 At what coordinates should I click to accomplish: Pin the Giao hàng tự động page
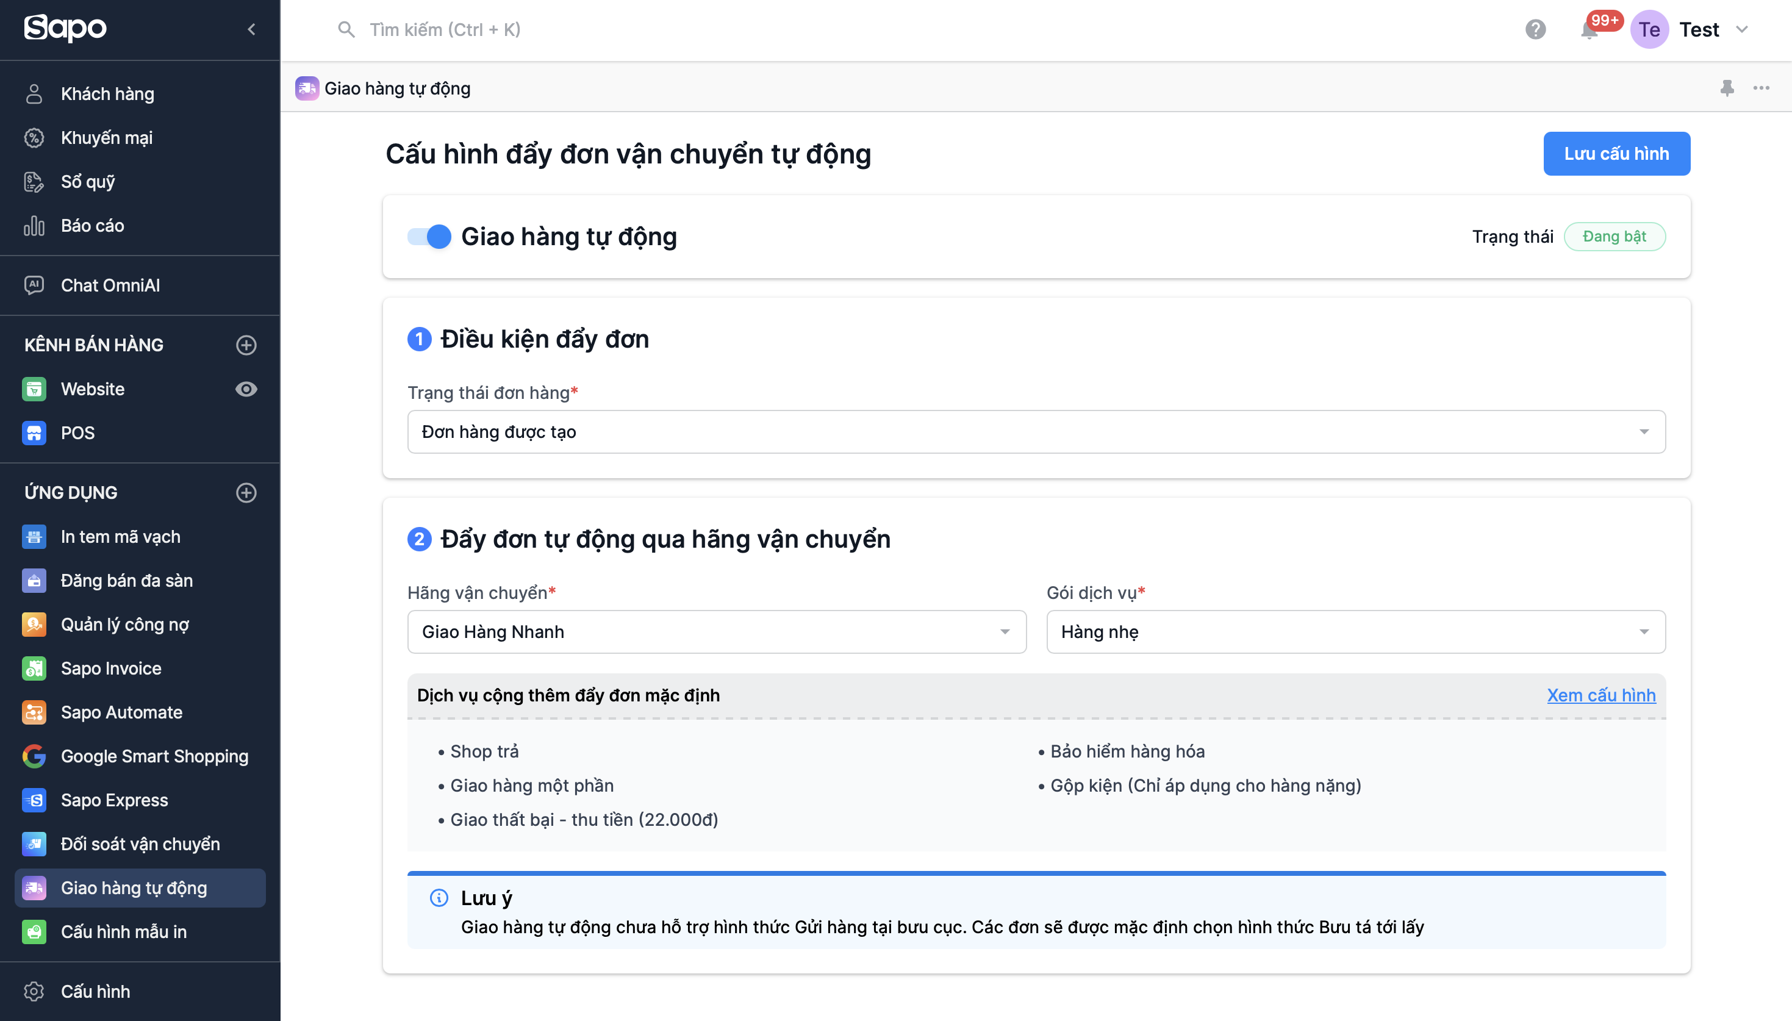(1727, 88)
